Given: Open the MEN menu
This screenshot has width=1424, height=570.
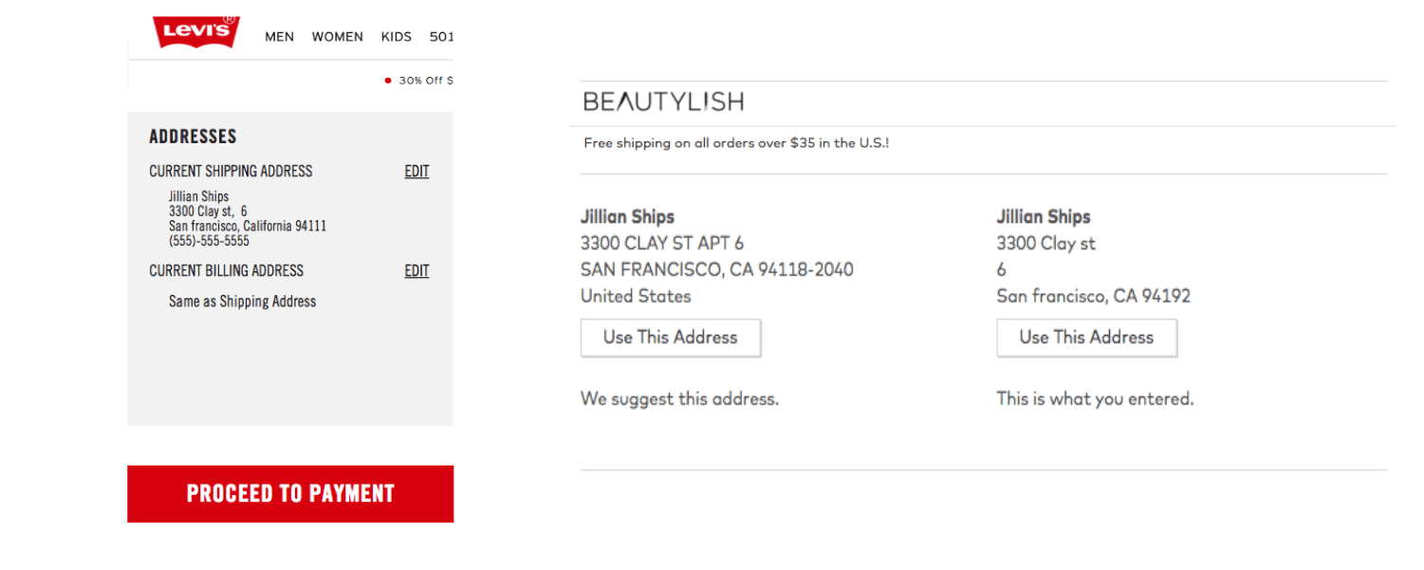Looking at the screenshot, I should [x=279, y=37].
